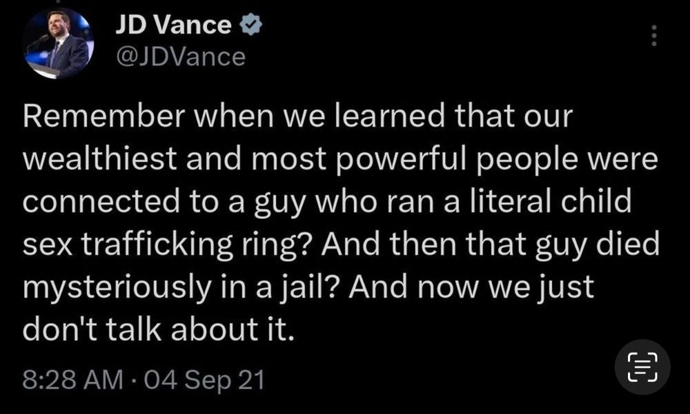Tap the text-selection icon at bottom right
This screenshot has width=690, height=414.
click(642, 367)
